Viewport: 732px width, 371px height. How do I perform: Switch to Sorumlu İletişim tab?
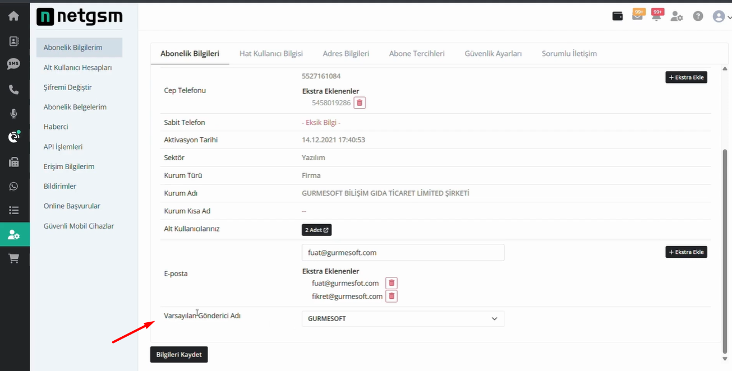point(569,54)
